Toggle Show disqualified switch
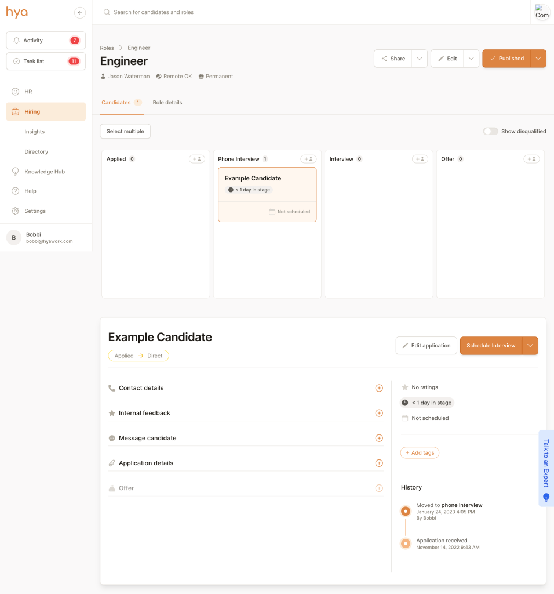 pos(490,131)
